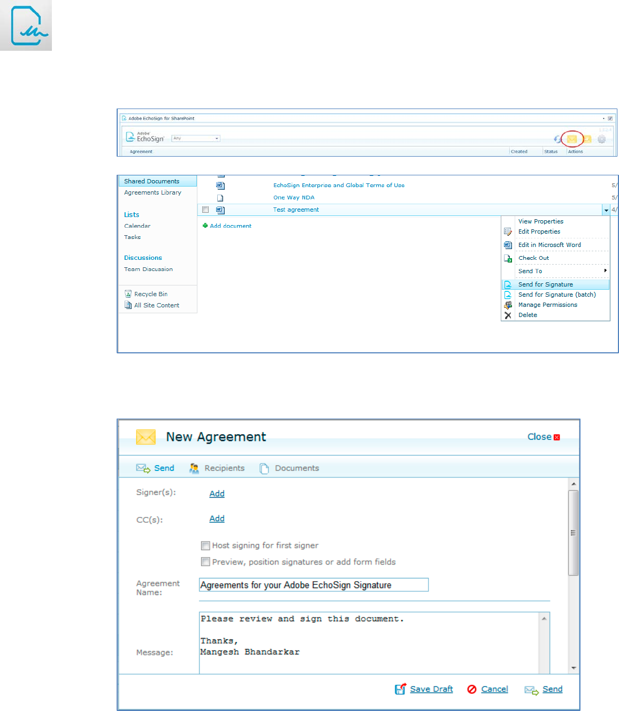Click Word icon of EchoSign Enterprise row
The image size is (619, 711).
220,186
